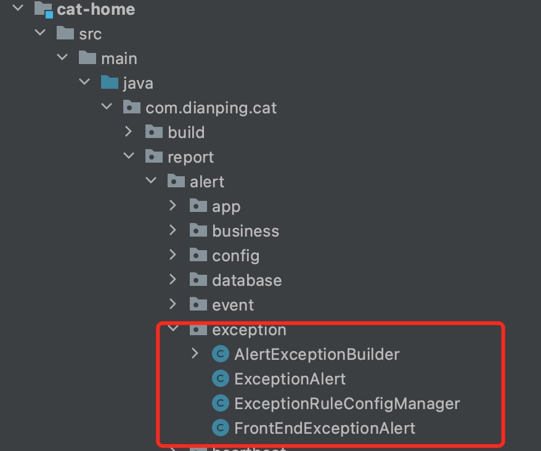Collapse the report package
541x451 pixels.
pyautogui.click(x=128, y=156)
